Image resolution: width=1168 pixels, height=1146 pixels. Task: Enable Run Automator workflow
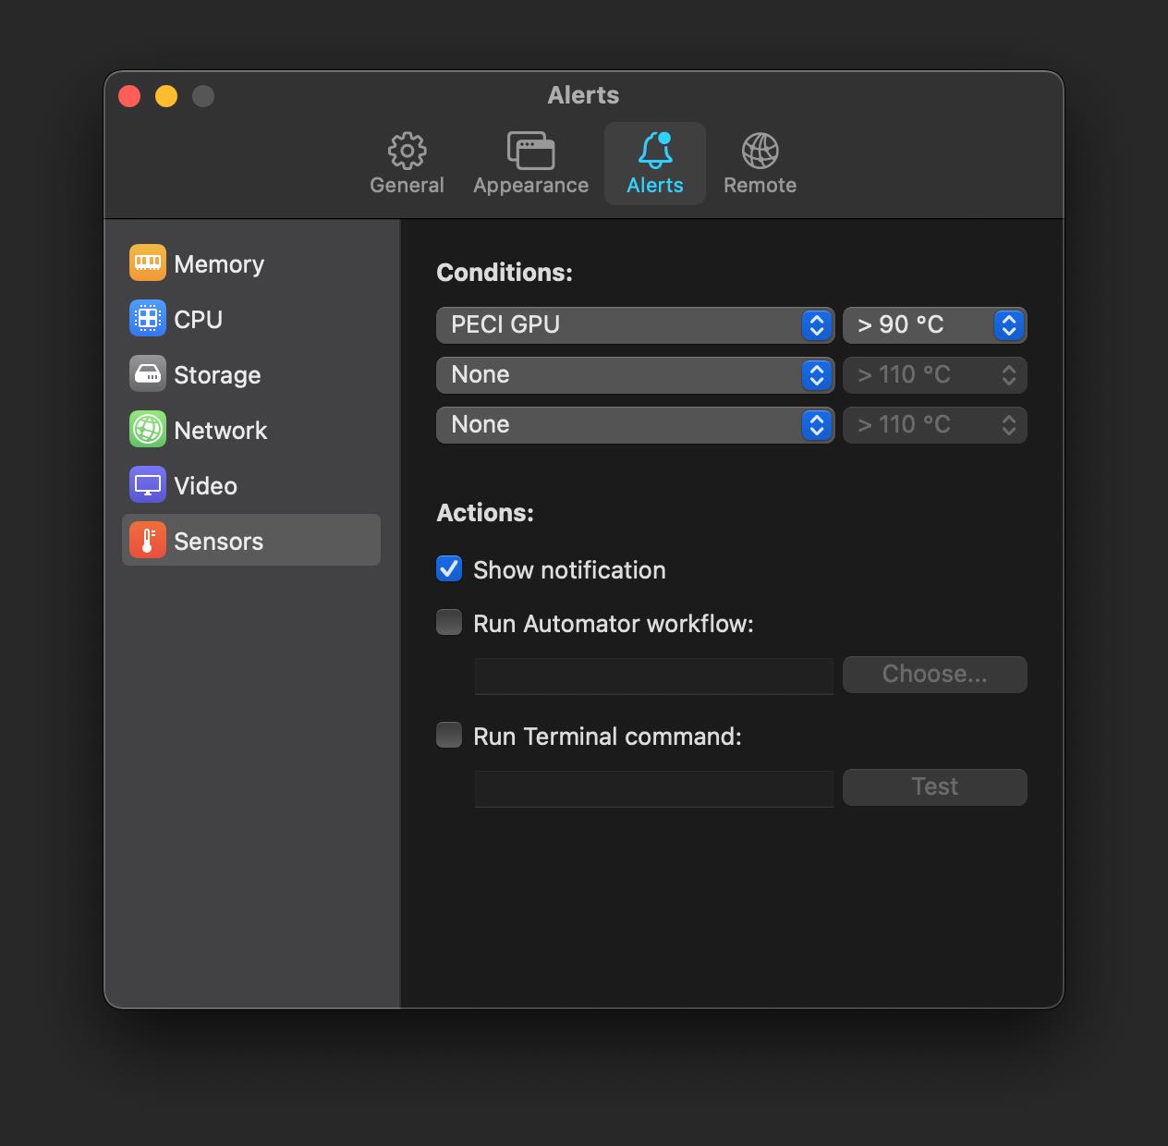pyautogui.click(x=449, y=622)
